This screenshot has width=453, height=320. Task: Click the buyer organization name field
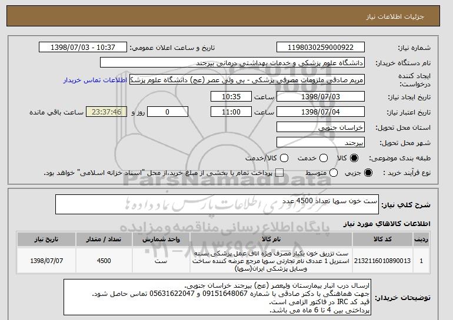coord(232,63)
